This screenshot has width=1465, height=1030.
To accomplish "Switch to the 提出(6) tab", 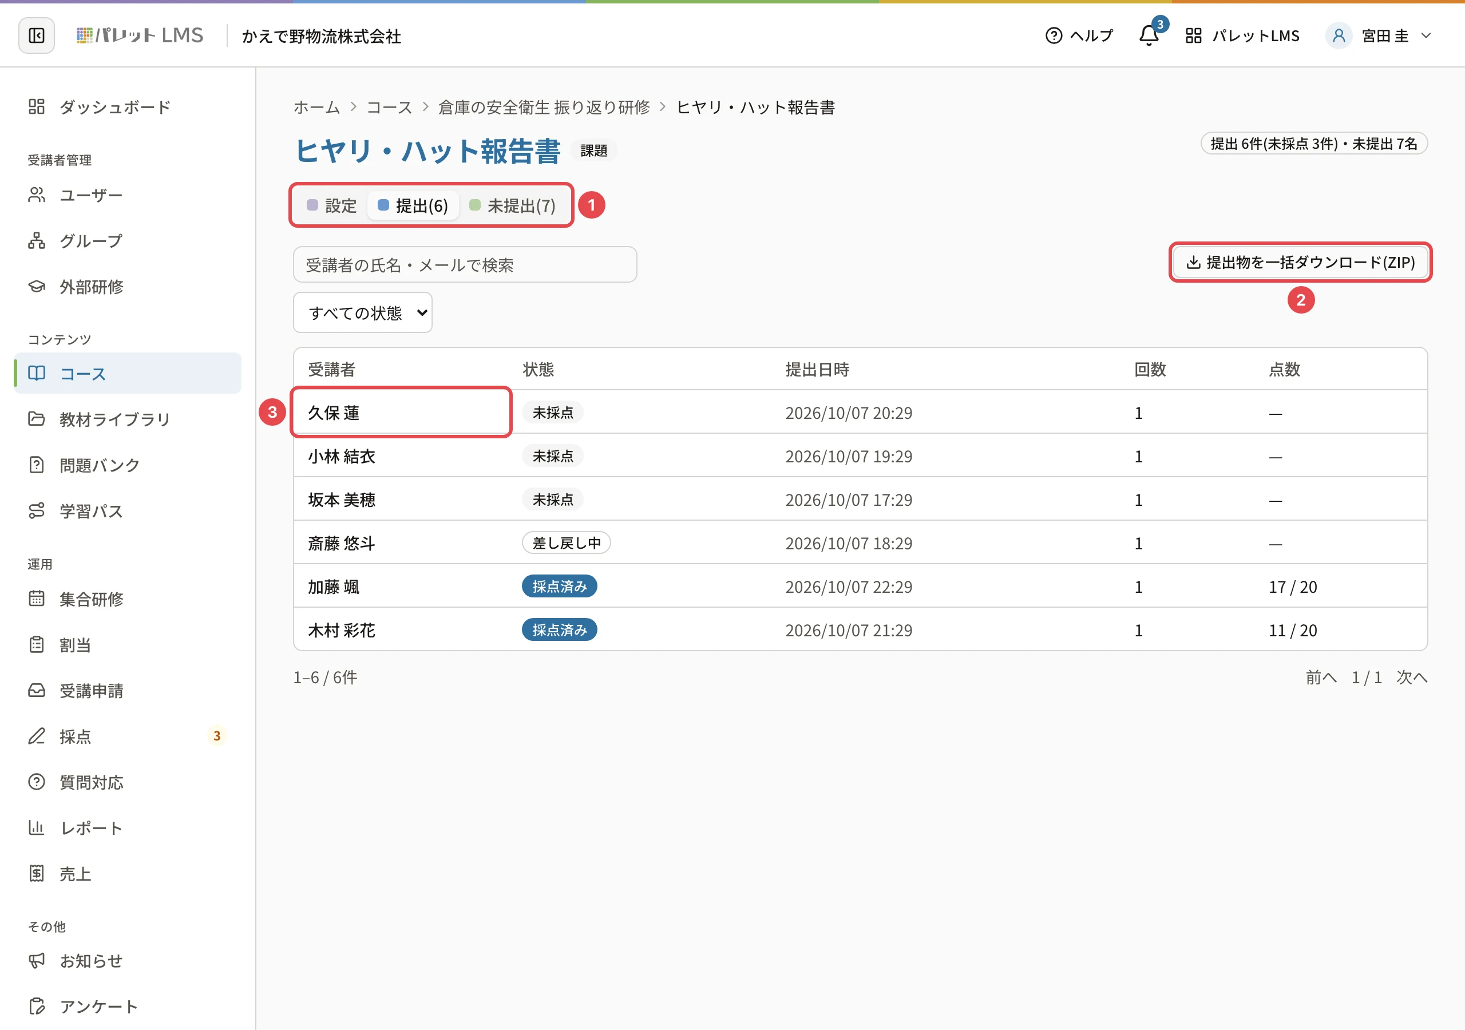I will pyautogui.click(x=413, y=205).
